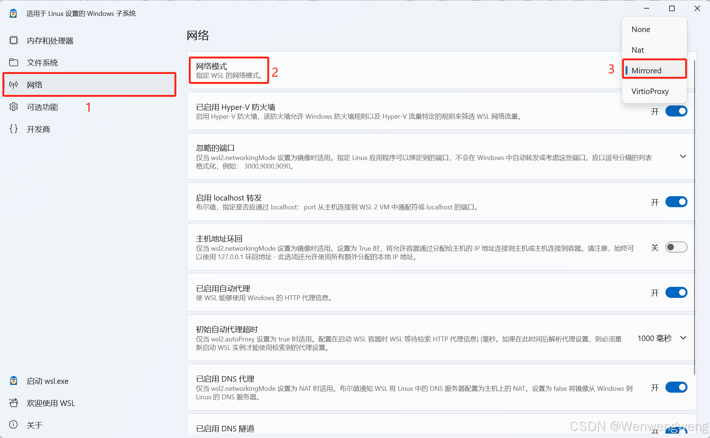The image size is (710, 438).
Task: Expand the 忽略的端口 section
Action: click(683, 156)
